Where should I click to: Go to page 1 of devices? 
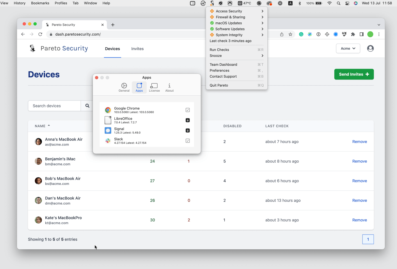tap(368, 239)
